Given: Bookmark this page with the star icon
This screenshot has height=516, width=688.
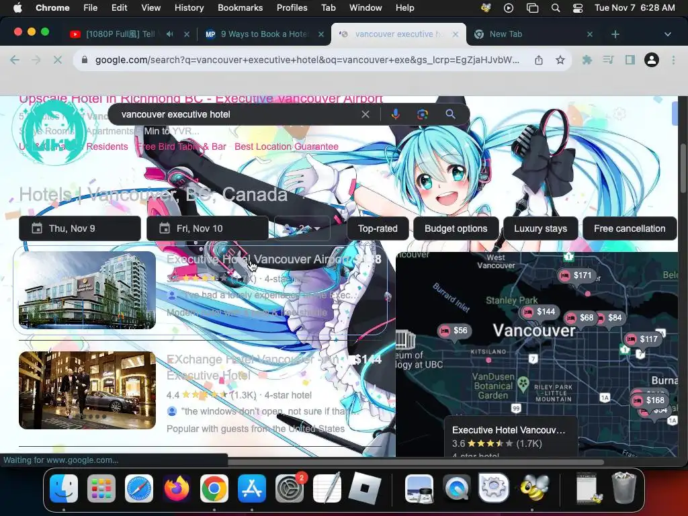Looking at the screenshot, I should pyautogui.click(x=560, y=60).
